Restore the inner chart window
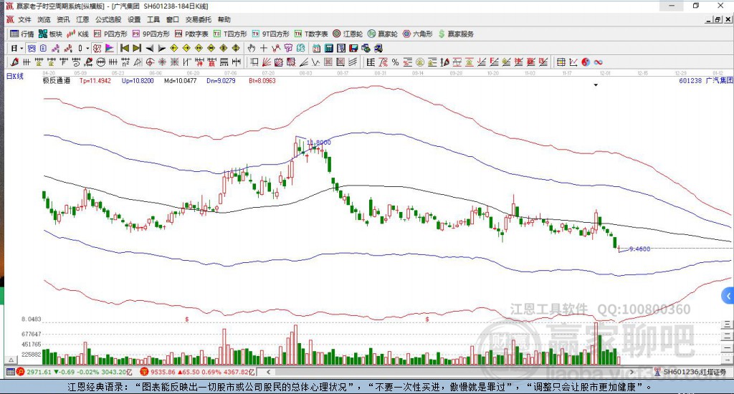The height and width of the screenshot is (394, 734). click(x=718, y=19)
